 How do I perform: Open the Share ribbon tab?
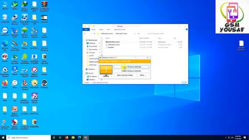pos(101,30)
